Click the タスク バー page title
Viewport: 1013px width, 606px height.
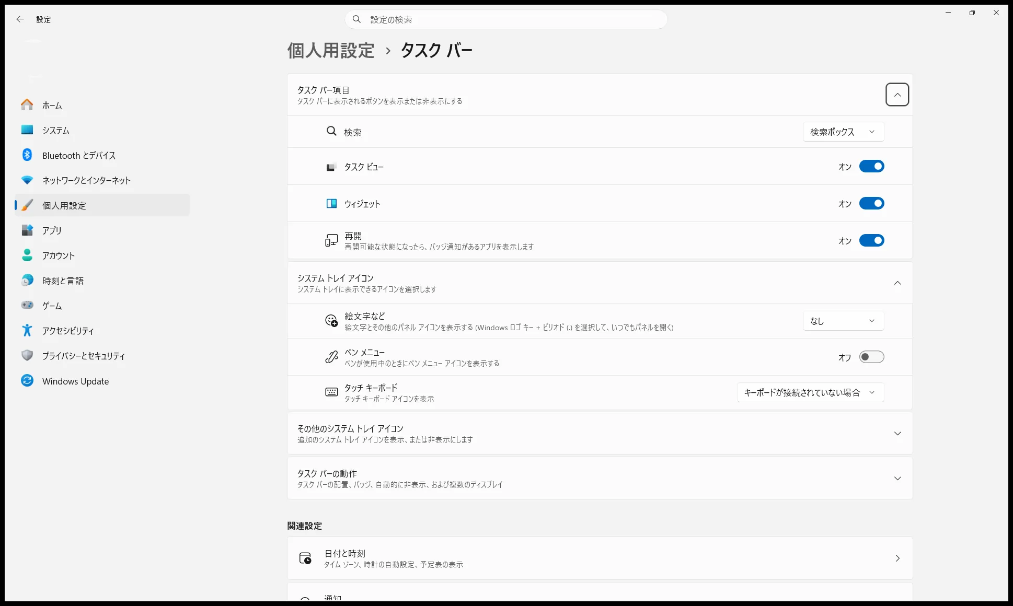pyautogui.click(x=436, y=50)
